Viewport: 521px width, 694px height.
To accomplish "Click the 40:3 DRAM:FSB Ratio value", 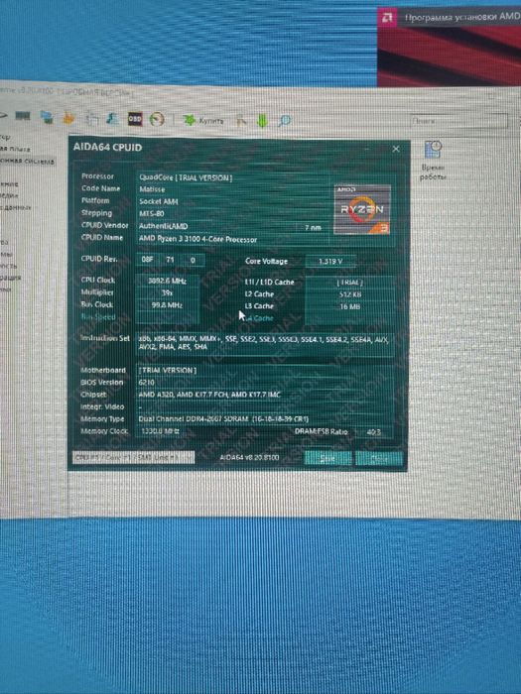I will pyautogui.click(x=374, y=432).
